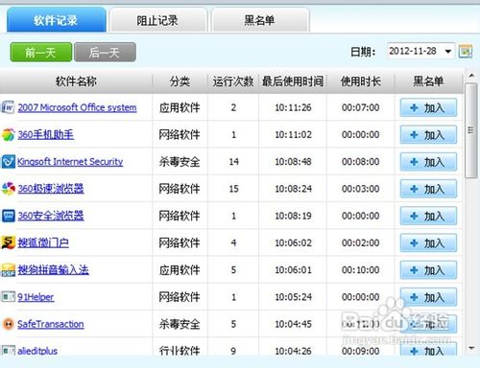Click the grey 后一天 button
Image resolution: width=480 pixels, height=368 pixels.
pyautogui.click(x=105, y=52)
